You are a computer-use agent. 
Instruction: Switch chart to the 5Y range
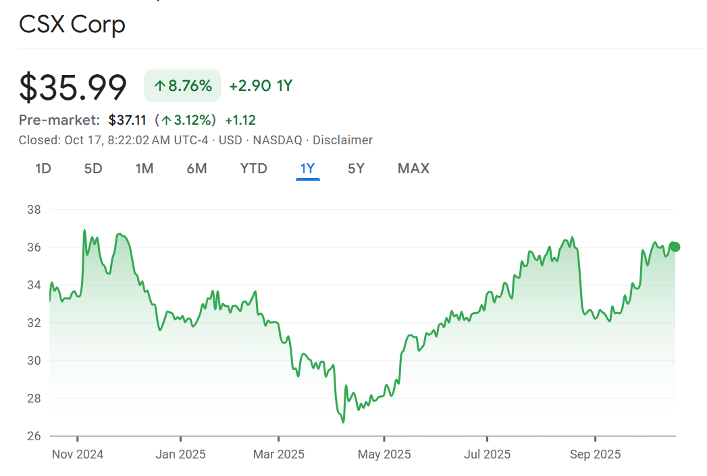coord(356,169)
